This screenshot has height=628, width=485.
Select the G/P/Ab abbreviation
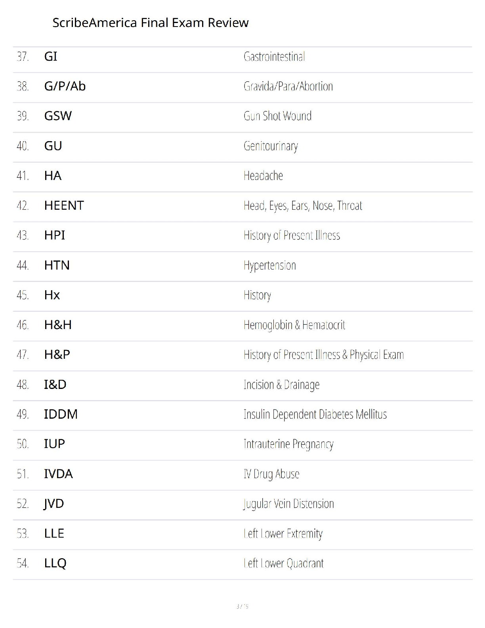point(65,86)
